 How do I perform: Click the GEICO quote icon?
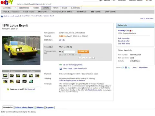pos(61,69)
